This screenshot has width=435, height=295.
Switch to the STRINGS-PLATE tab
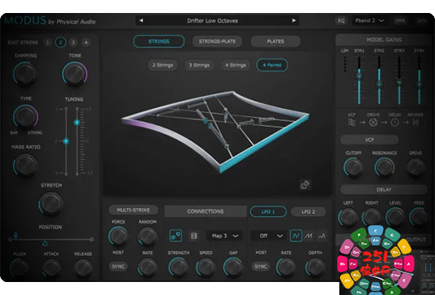(x=217, y=41)
